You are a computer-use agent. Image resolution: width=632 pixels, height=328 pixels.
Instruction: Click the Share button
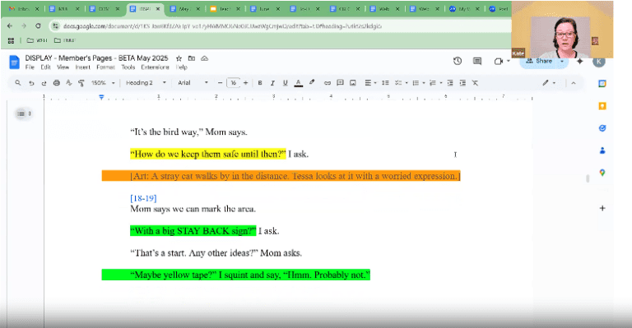539,61
